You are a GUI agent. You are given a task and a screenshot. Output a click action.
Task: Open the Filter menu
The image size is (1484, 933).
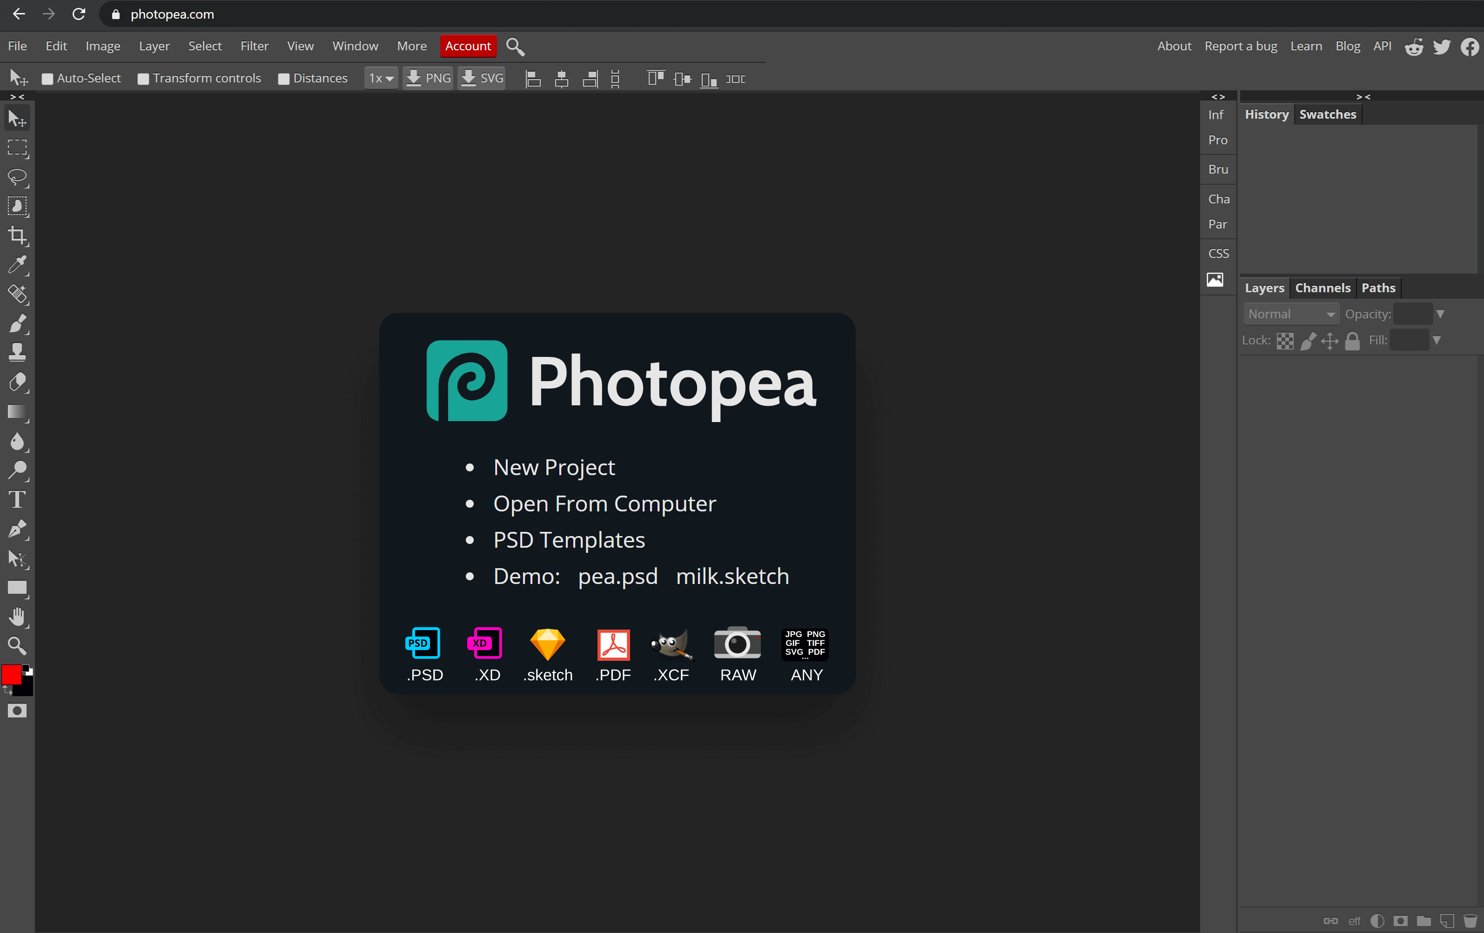coord(254,46)
